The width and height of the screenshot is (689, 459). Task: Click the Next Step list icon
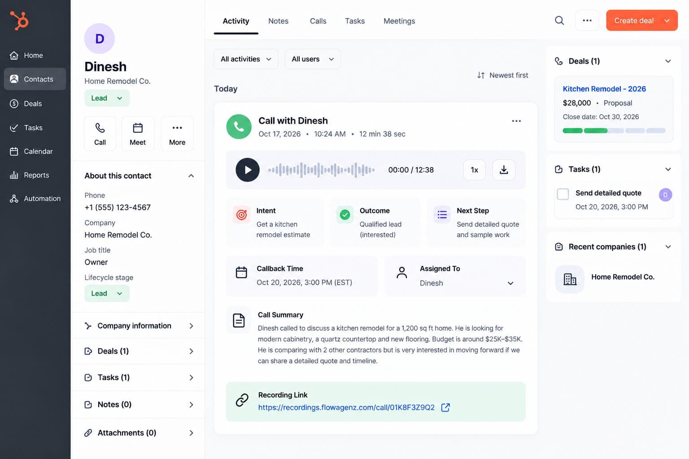(442, 215)
